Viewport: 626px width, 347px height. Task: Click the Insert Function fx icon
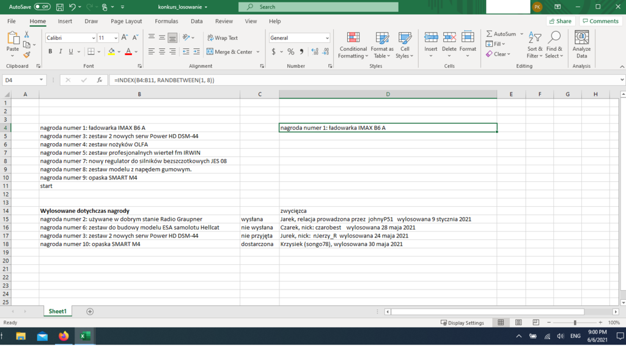100,80
